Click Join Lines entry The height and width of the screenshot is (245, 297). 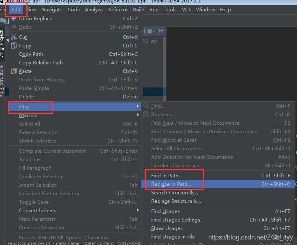[x=75, y=160]
